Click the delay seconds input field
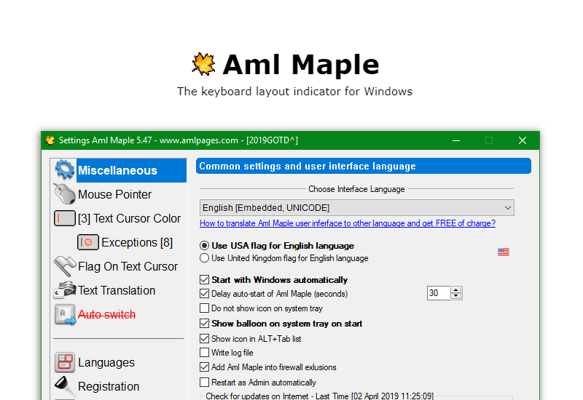The height and width of the screenshot is (400, 583). click(439, 293)
